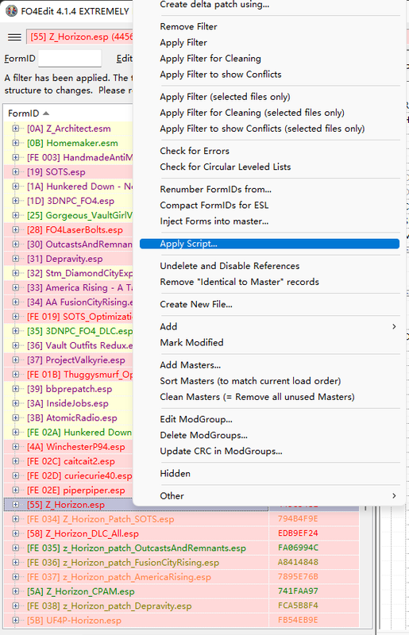Select caitcait2.esp in the tree

[71, 461]
